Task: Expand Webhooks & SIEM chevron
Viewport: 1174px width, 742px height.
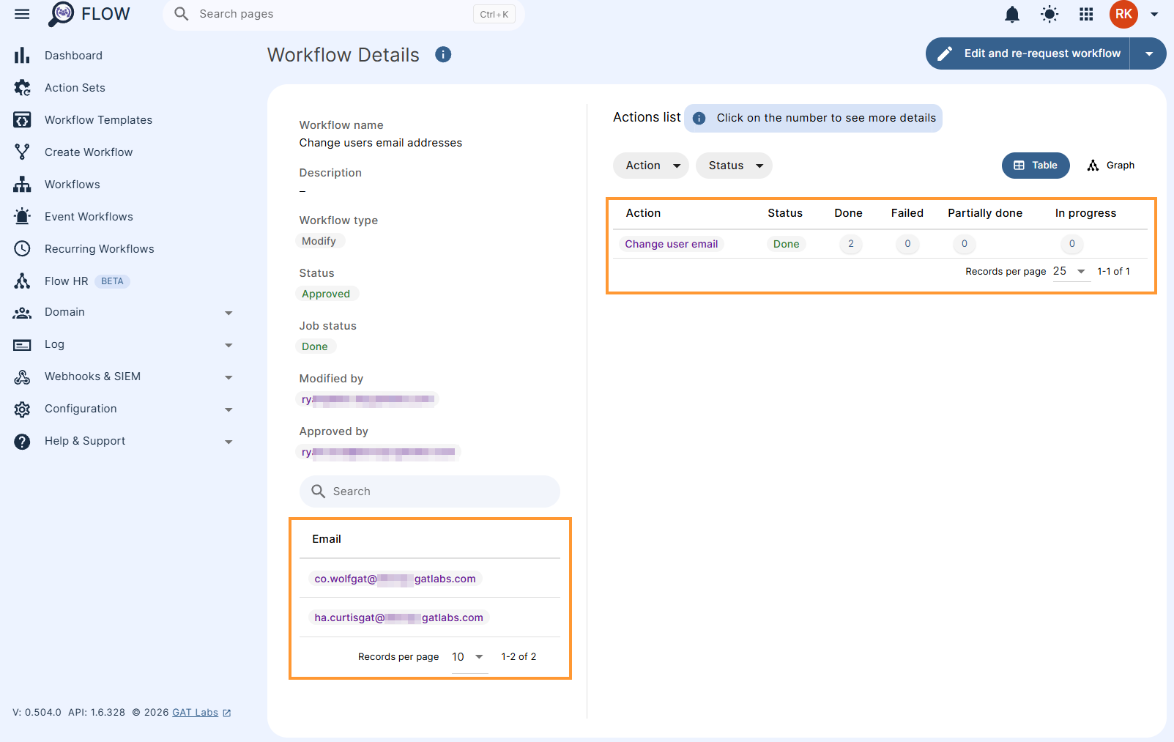Action: (x=229, y=378)
